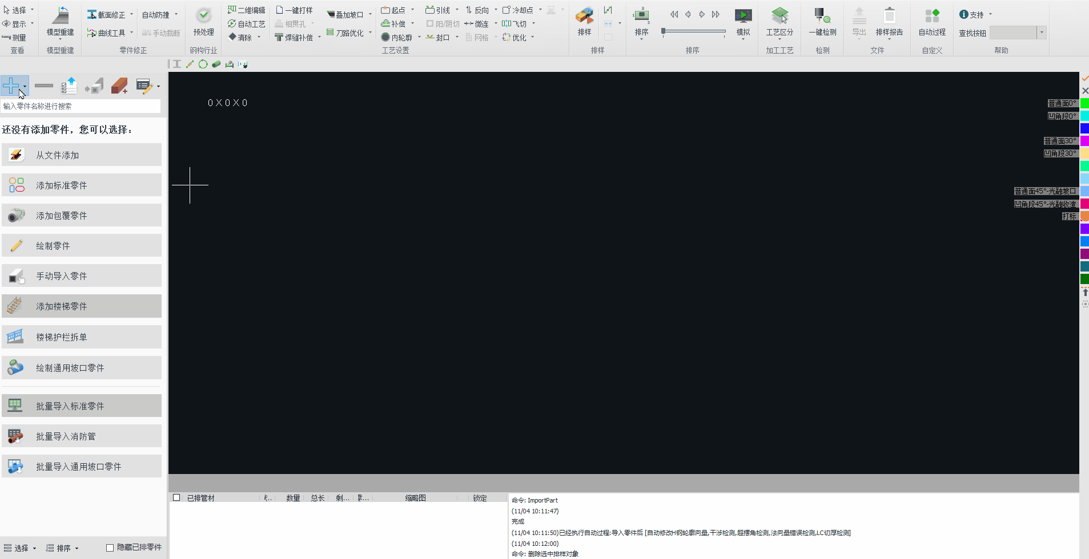Click the 自动过程 automatic process icon
The image size is (1089, 559).
932,16
